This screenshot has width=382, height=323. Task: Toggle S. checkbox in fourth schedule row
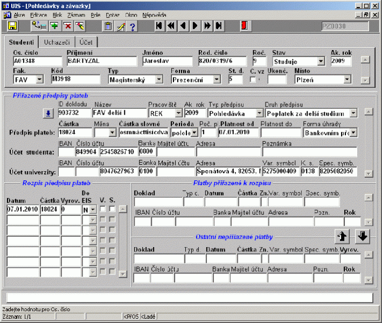(112, 240)
